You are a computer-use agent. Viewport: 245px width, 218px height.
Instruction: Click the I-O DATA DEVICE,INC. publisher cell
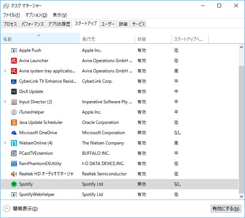pos(103,164)
